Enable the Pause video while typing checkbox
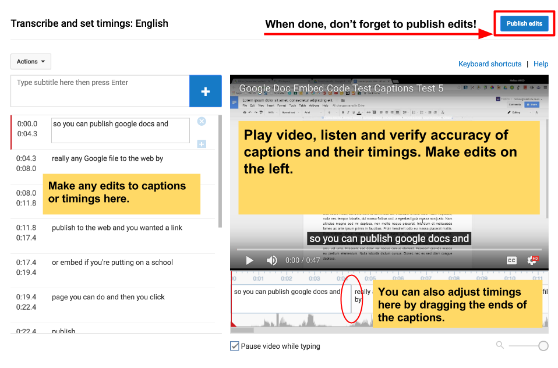 pos(234,345)
